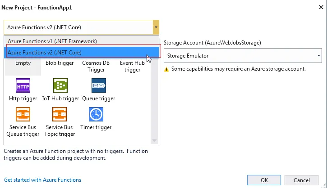Click the Storage Account (AzureWebJobsStorage) label
This screenshot has height=188, width=327.
[x=212, y=43]
